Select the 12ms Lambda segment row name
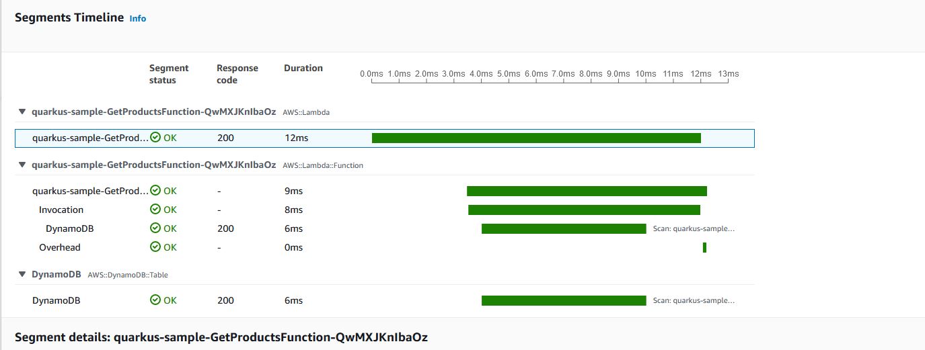The image size is (925, 350). 90,138
